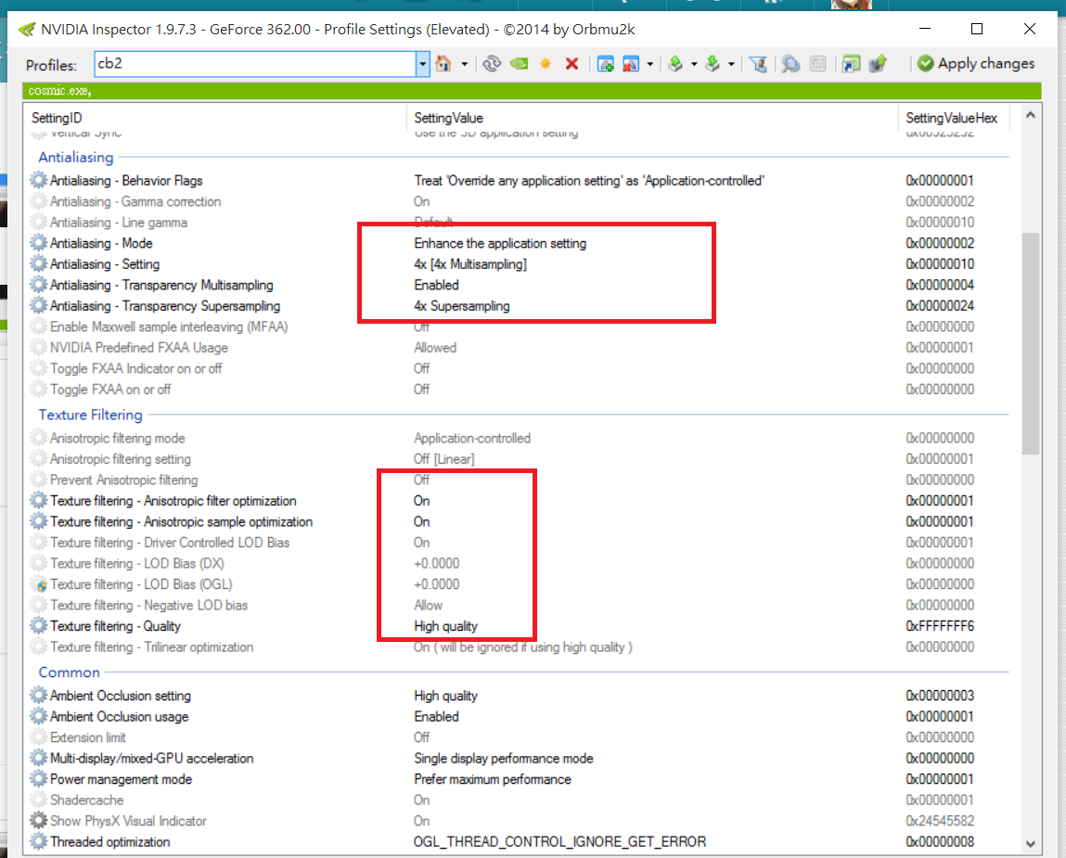Screen dimensions: 1066x858
Task: Restore NVIDIA defaults with the green logo icon
Action: coord(519,64)
